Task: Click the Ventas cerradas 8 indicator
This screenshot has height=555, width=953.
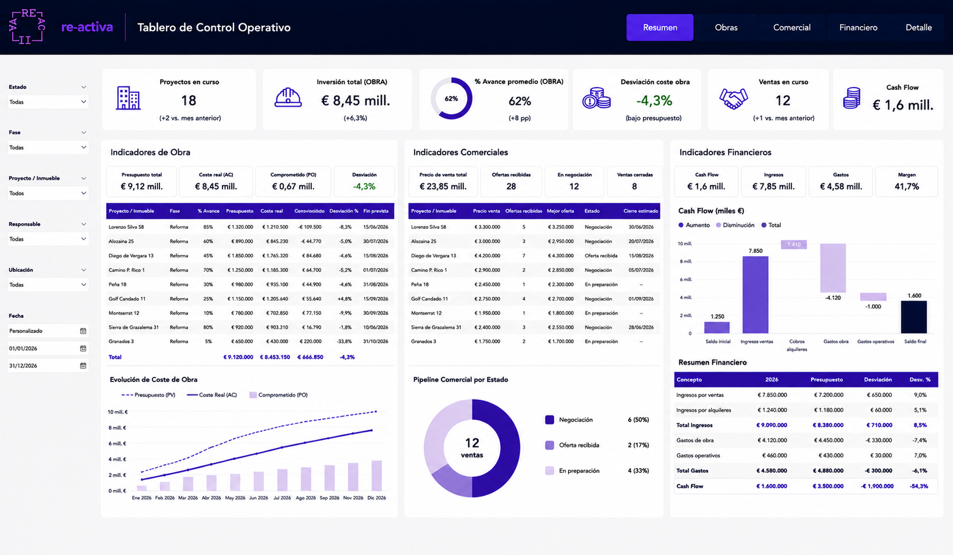Action: pyautogui.click(x=634, y=182)
